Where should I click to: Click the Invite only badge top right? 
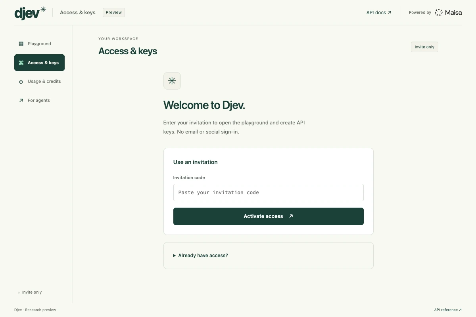(424, 47)
